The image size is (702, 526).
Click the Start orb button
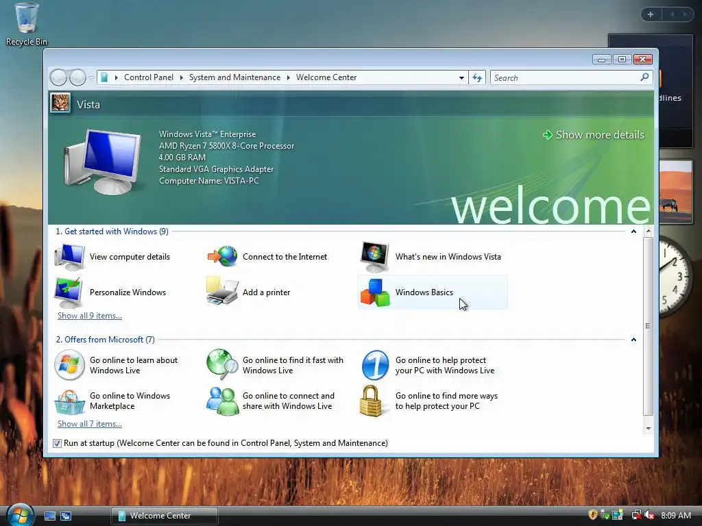[21, 515]
